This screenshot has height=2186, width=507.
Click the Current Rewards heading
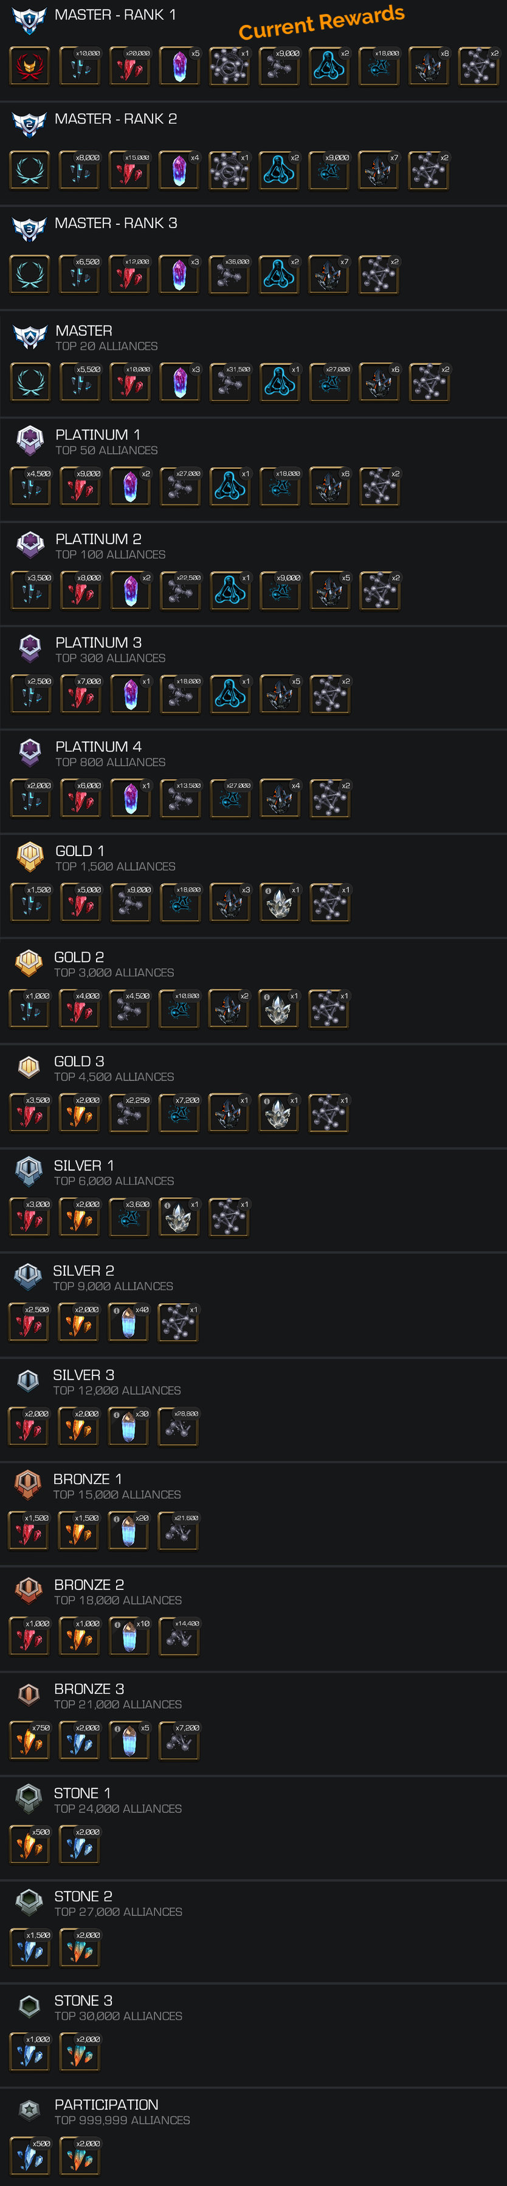(322, 23)
